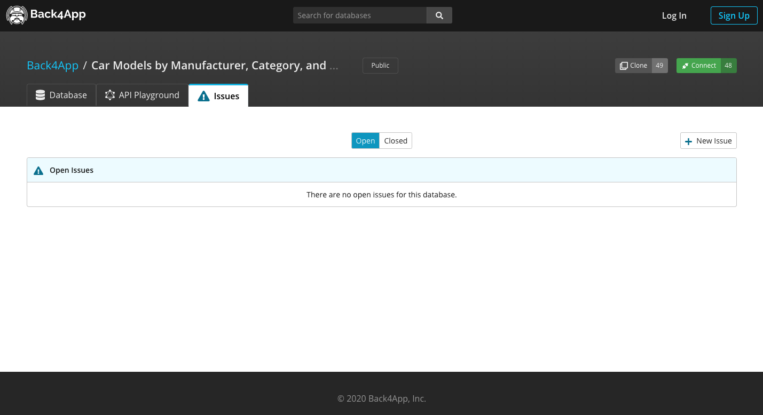Open the API Playground tab
This screenshot has width=763, height=415.
[142, 95]
